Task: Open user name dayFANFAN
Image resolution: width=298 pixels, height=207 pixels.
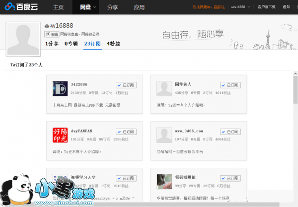Action: click(x=81, y=131)
